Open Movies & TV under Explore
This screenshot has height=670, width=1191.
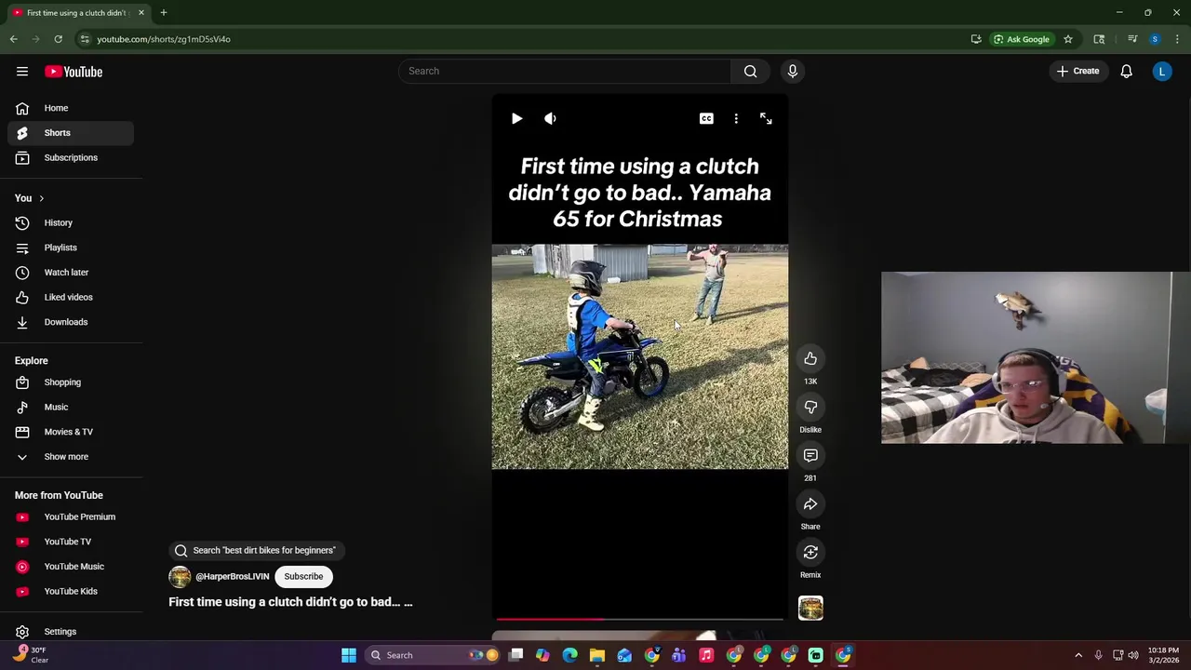(71, 432)
